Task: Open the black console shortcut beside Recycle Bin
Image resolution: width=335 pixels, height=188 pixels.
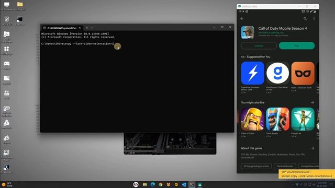Action: (x=20, y=21)
